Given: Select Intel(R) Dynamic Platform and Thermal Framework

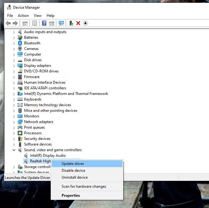Looking at the screenshot, I should pyautogui.click(x=66, y=94).
